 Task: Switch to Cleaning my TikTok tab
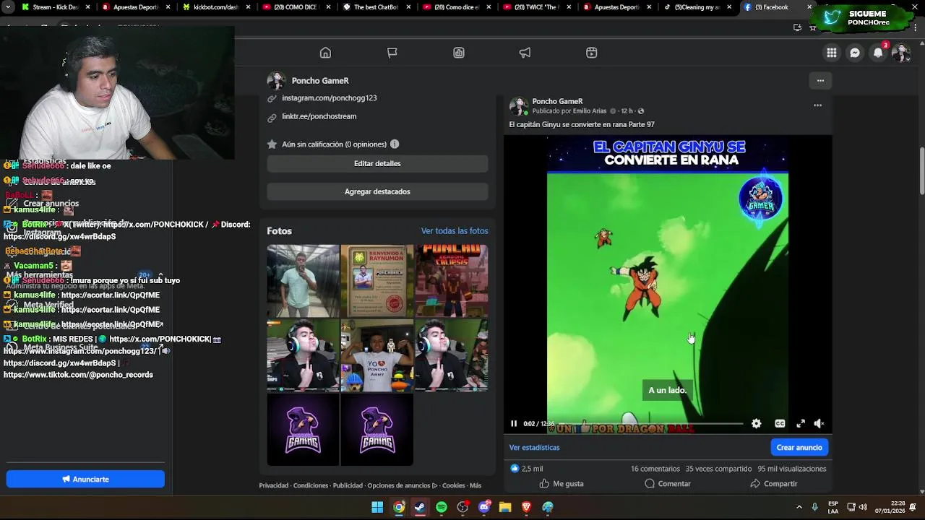[x=697, y=7]
